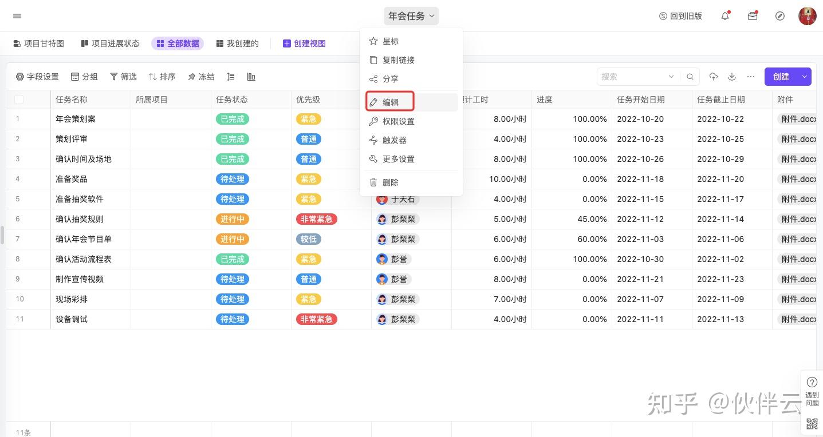
Task: Show the QR code icon
Action: pos(812,424)
